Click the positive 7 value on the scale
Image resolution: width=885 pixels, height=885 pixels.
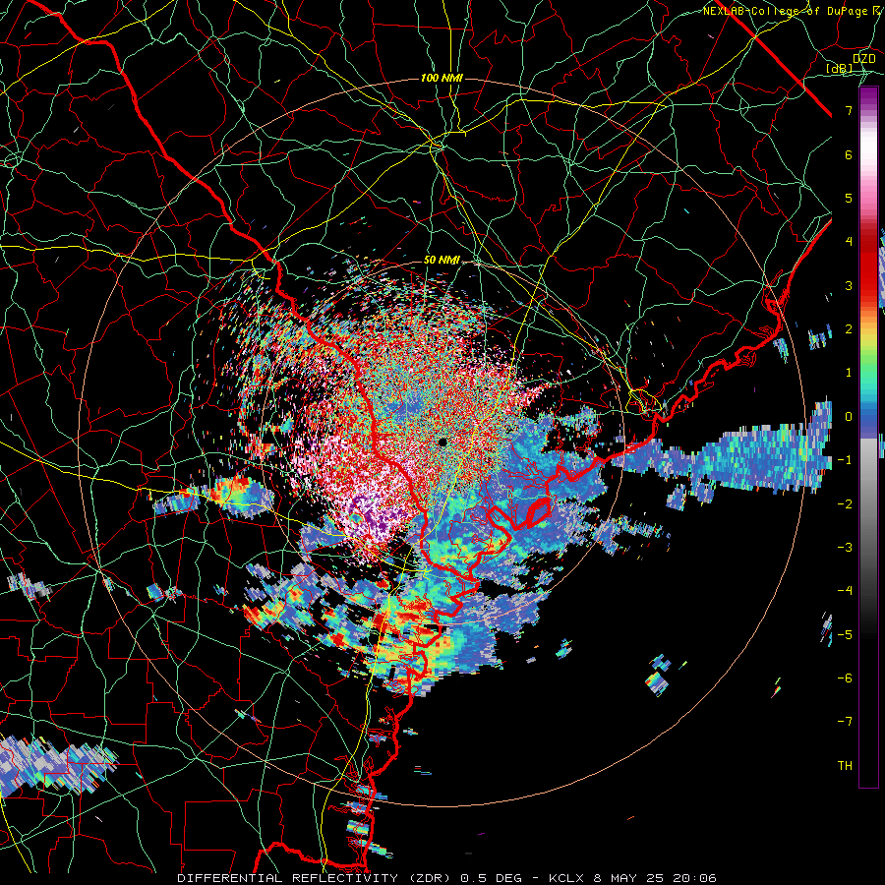click(x=849, y=110)
